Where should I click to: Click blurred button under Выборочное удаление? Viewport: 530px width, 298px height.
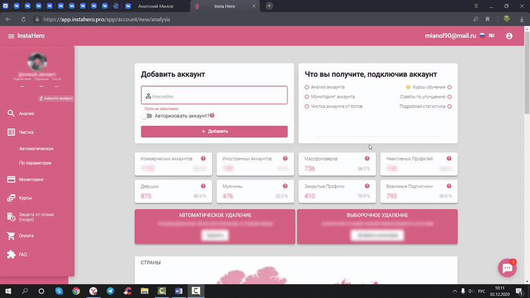tap(377, 235)
